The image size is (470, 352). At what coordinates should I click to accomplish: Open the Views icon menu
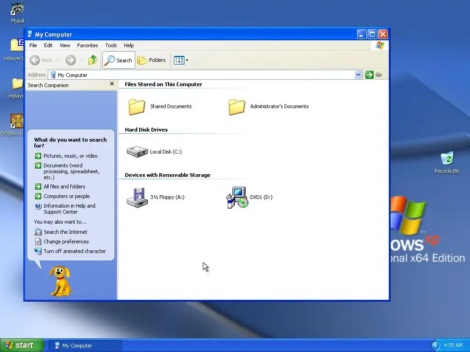click(x=179, y=60)
